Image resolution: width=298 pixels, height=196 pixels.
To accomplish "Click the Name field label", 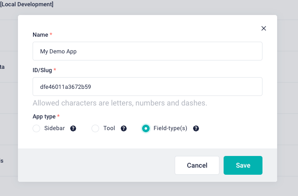I will (40, 35).
